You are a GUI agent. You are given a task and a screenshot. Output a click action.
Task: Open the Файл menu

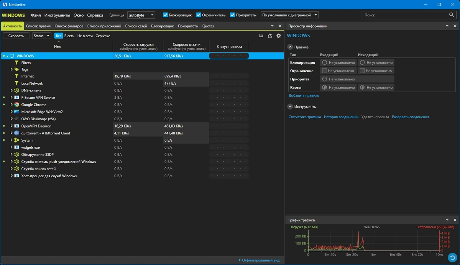[36, 15]
